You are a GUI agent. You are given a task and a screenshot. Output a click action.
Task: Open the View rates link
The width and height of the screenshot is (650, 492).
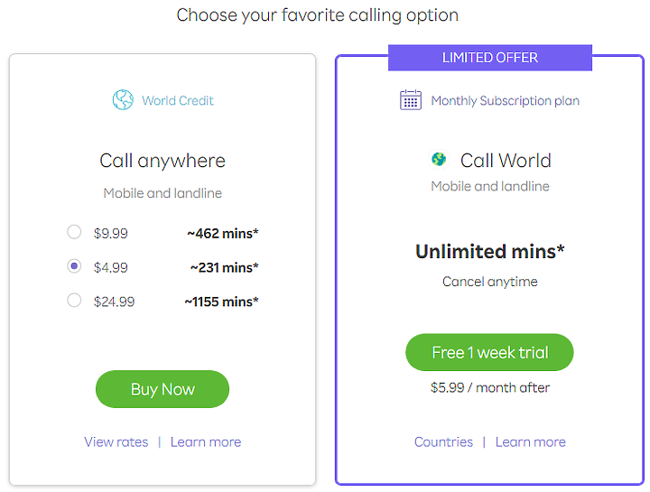[x=116, y=441]
